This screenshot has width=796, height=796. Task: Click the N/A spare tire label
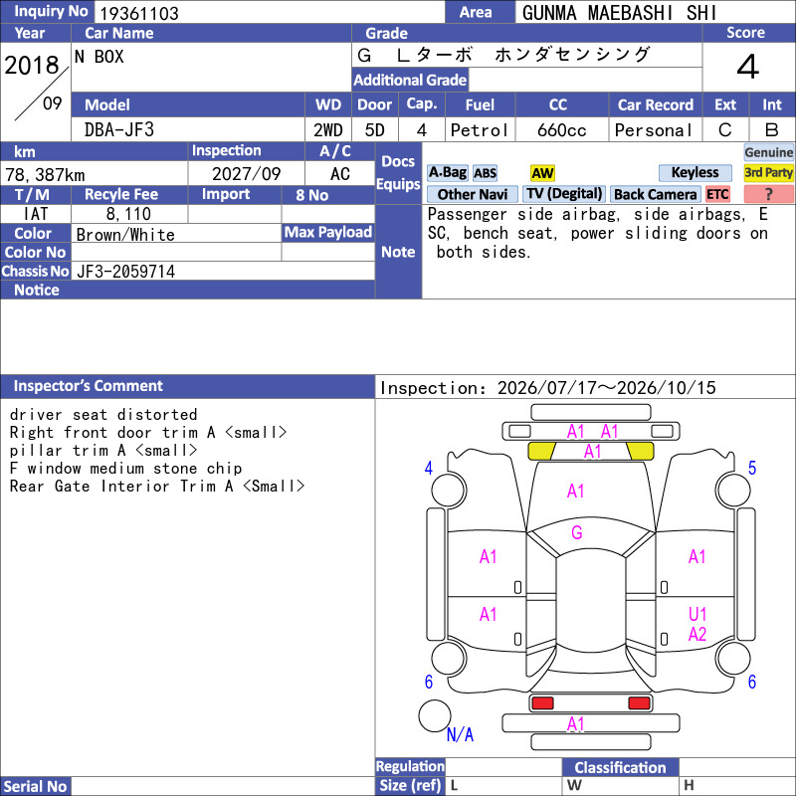460,734
